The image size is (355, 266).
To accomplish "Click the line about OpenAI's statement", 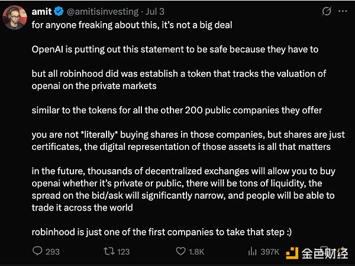I will (x=175, y=50).
